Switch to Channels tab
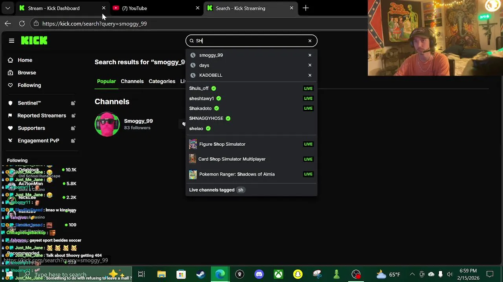 pos(132,81)
